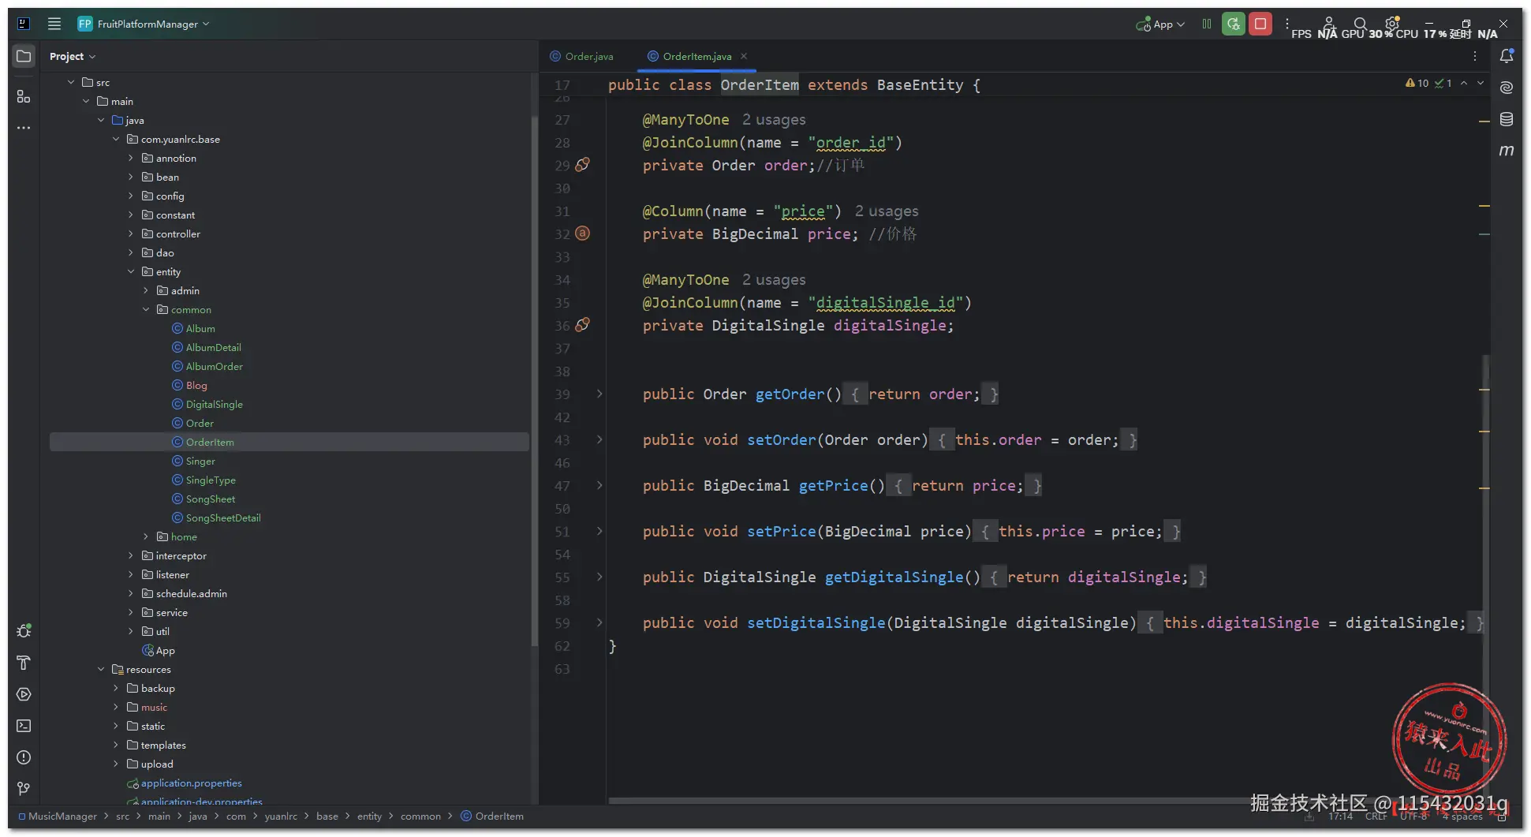The image size is (1531, 837).
Task: Stop the running App with red button
Action: click(x=1260, y=24)
